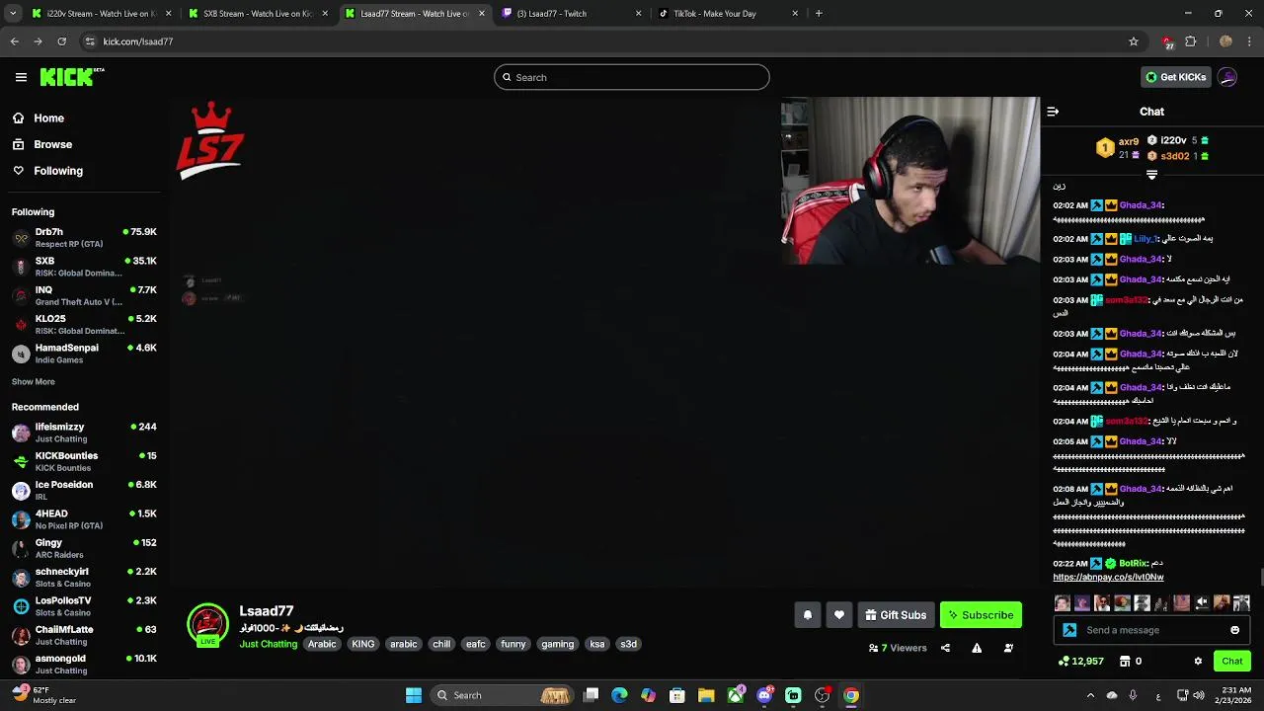Open asmongold recommended channel
This screenshot has width=1264, height=711.
point(84,664)
